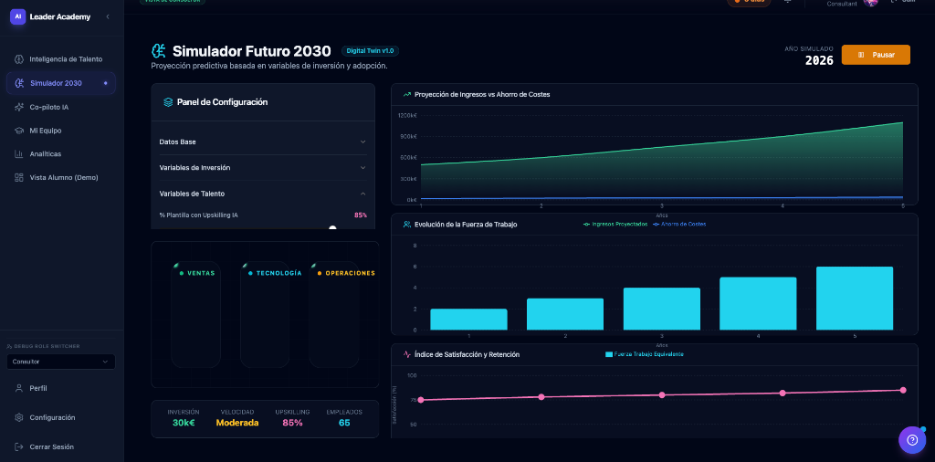The image size is (935, 462).
Task: Click the sparkle icon beside Co-piloto IA
Action: tap(19, 107)
